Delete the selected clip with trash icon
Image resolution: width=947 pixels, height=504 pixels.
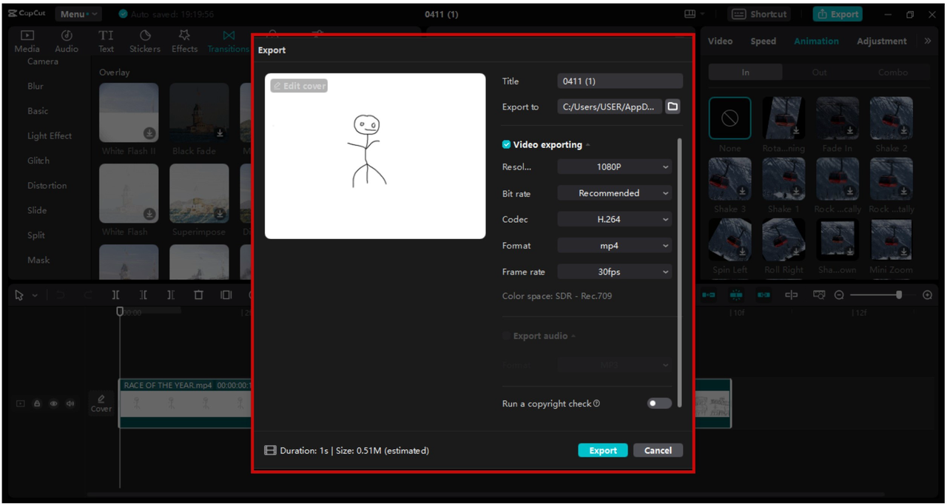[x=198, y=295]
